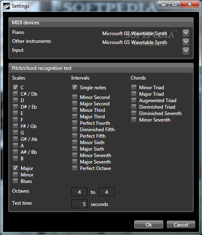The image size is (202, 235).
Task: Check the Diminished Seventh chord
Action: [x=134, y=113]
